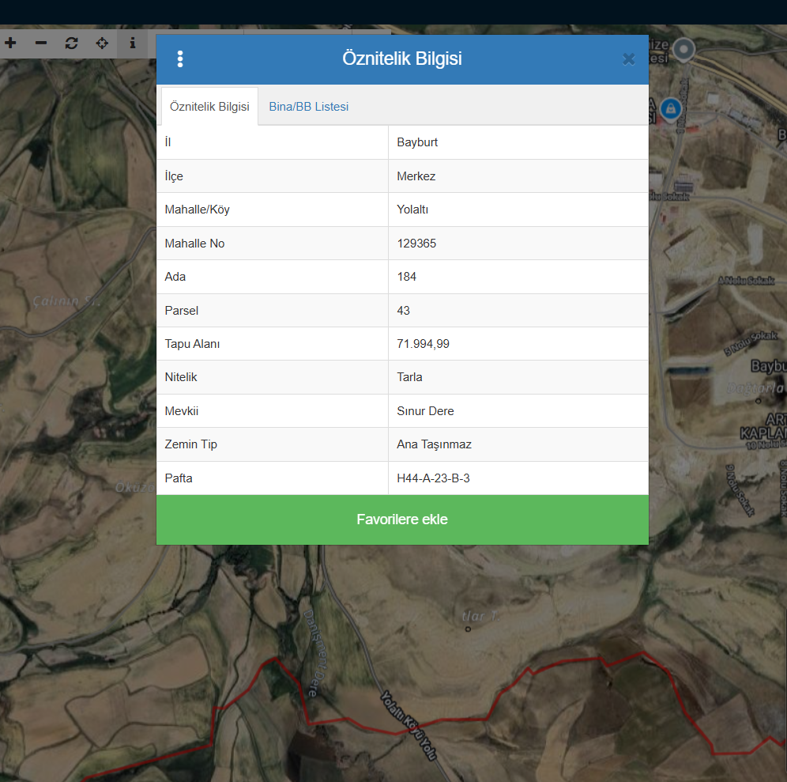This screenshot has height=782, width=787.
Task: Click the Parsel value 43
Action: tap(404, 311)
